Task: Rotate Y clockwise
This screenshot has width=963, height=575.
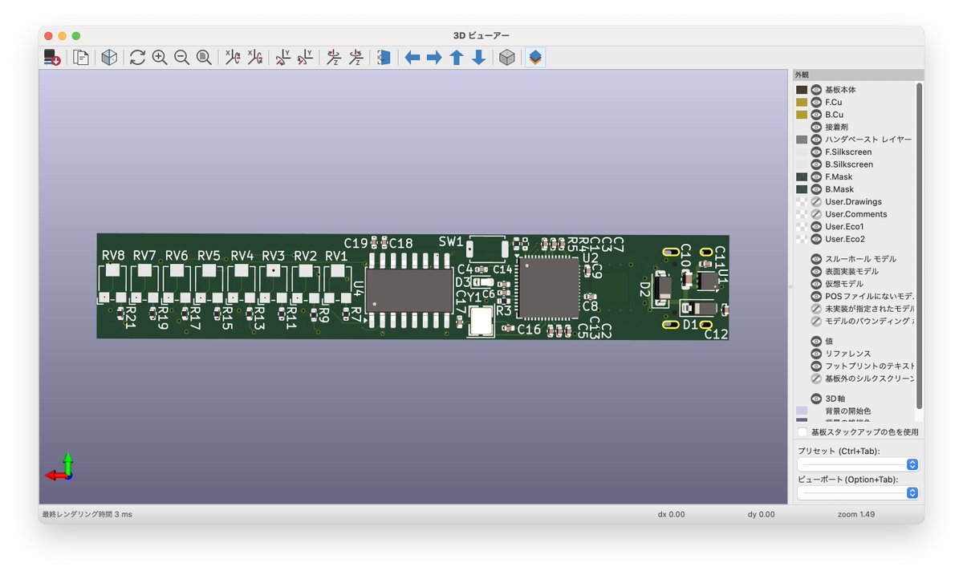Action: (x=282, y=57)
